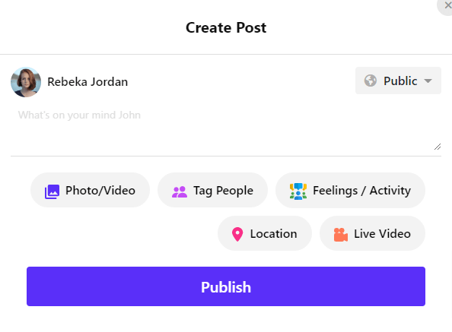Click the globe icon beside Public

(370, 81)
